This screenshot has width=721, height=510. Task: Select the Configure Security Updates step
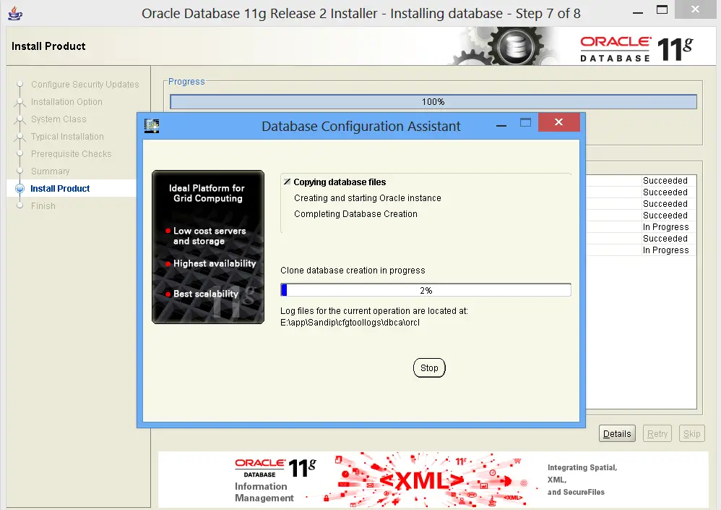coord(85,85)
